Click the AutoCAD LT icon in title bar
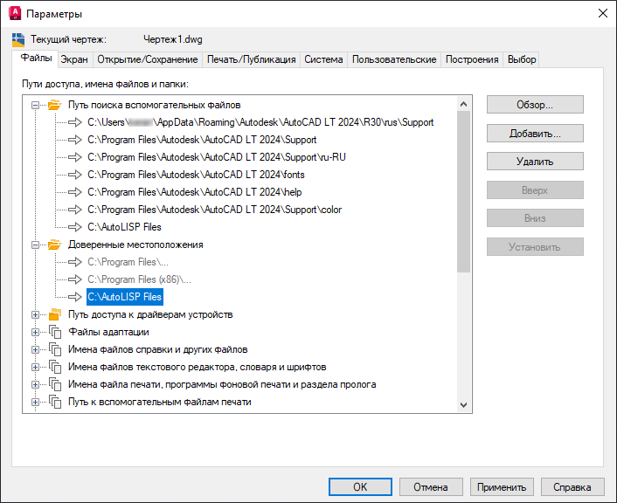Viewport: 617px width, 503px height. pos(15,13)
